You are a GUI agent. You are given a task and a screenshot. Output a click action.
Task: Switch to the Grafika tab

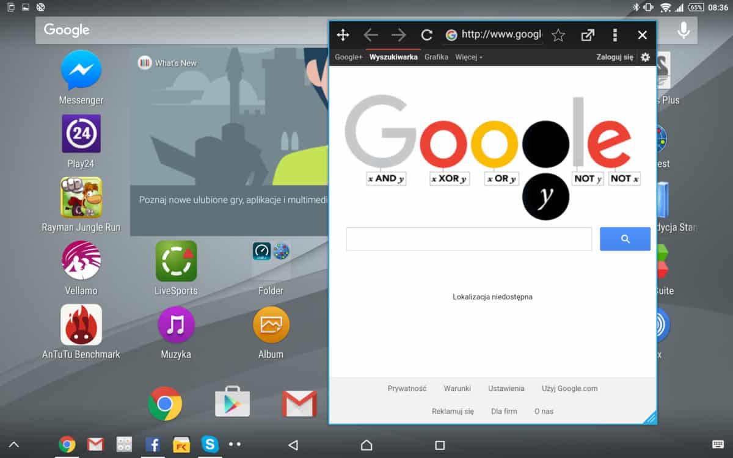[436, 57]
